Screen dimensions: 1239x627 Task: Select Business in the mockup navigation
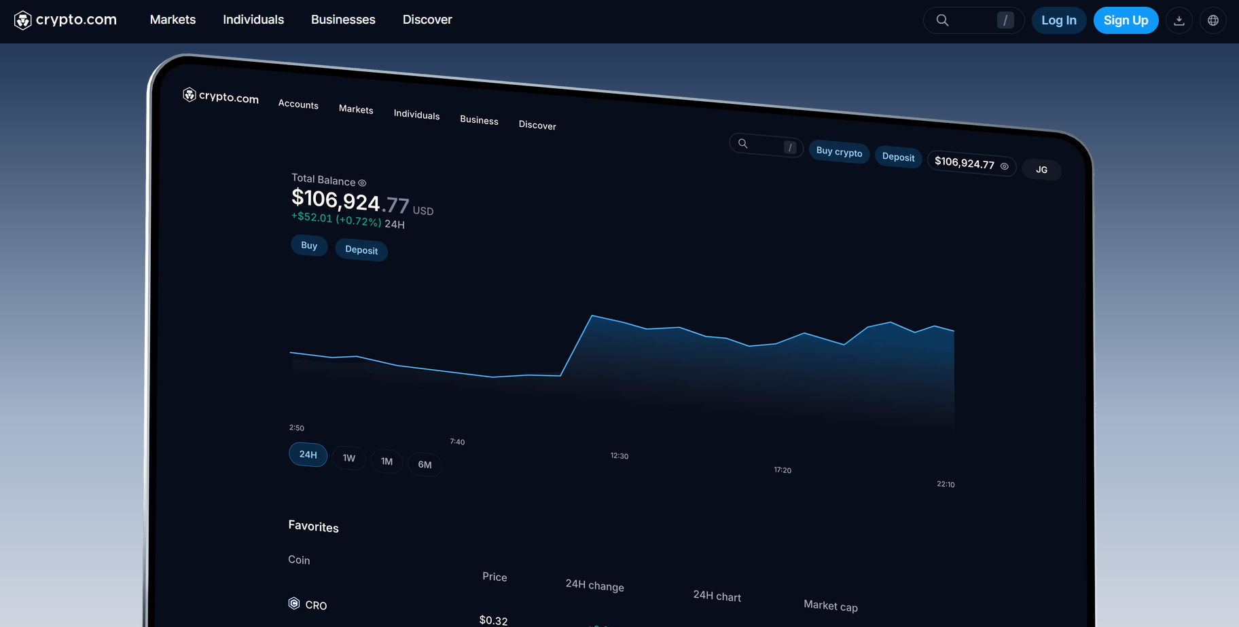[479, 119]
